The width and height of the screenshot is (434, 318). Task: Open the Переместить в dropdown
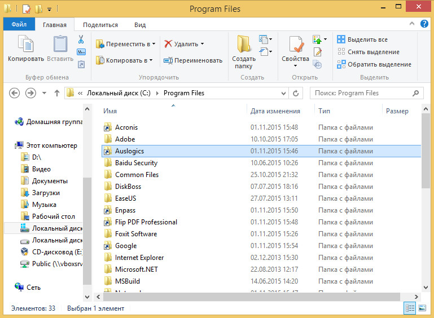(125, 44)
